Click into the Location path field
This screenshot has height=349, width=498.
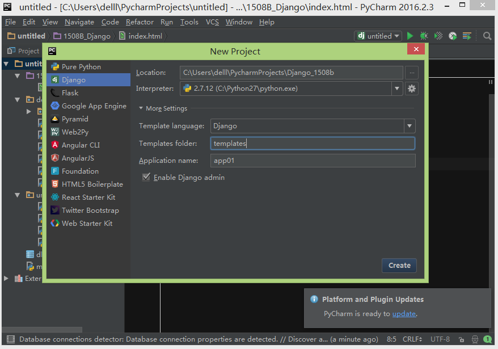click(x=291, y=73)
